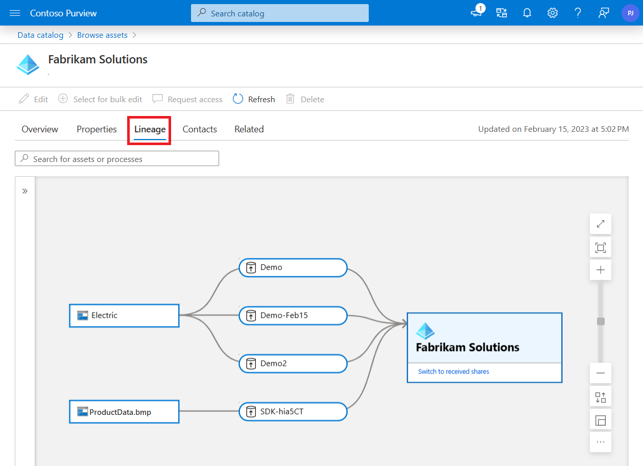Viewport: 643px width, 466px height.
Task: Open the more options ellipsis in lineage controls
Action: pos(600,441)
